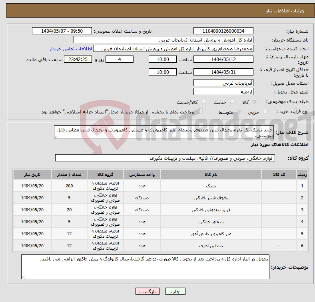Click the نام کالا column header
This screenshot has width=315, height=302.
(210, 175)
